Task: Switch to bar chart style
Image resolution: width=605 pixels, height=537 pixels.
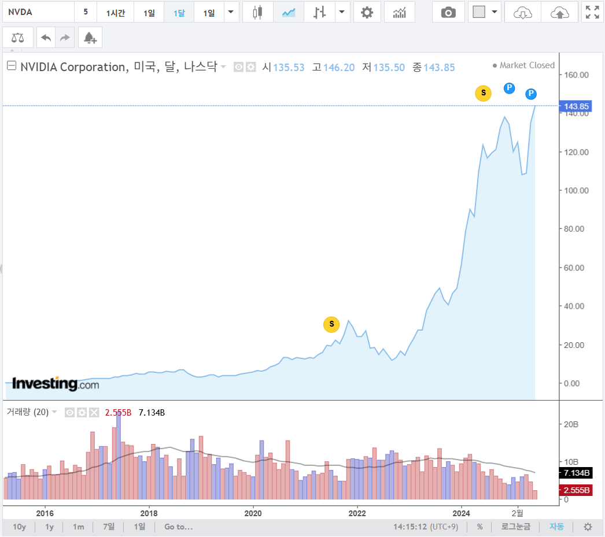Action: point(319,12)
